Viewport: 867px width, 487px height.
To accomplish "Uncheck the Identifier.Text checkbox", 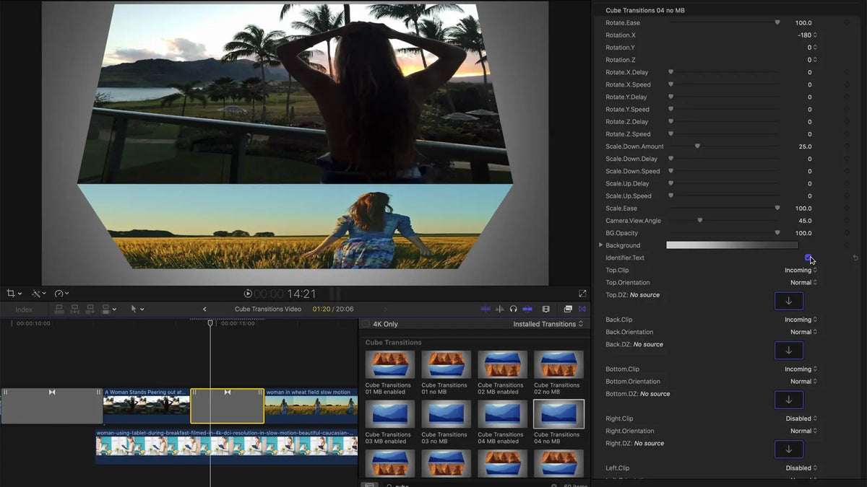I will coord(808,258).
